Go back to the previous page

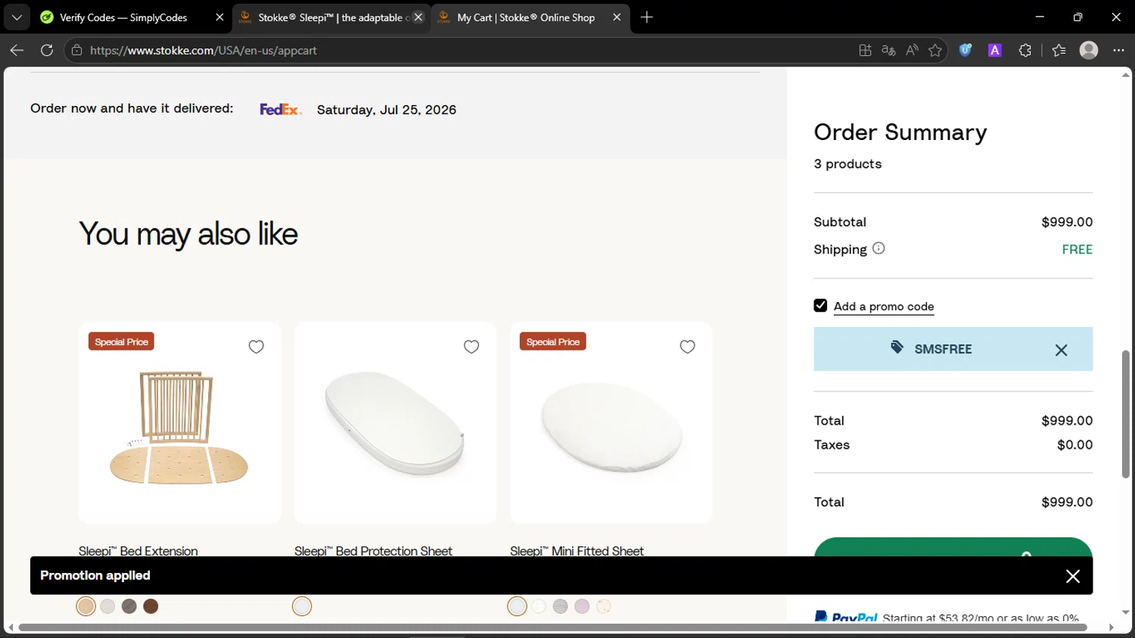point(17,50)
